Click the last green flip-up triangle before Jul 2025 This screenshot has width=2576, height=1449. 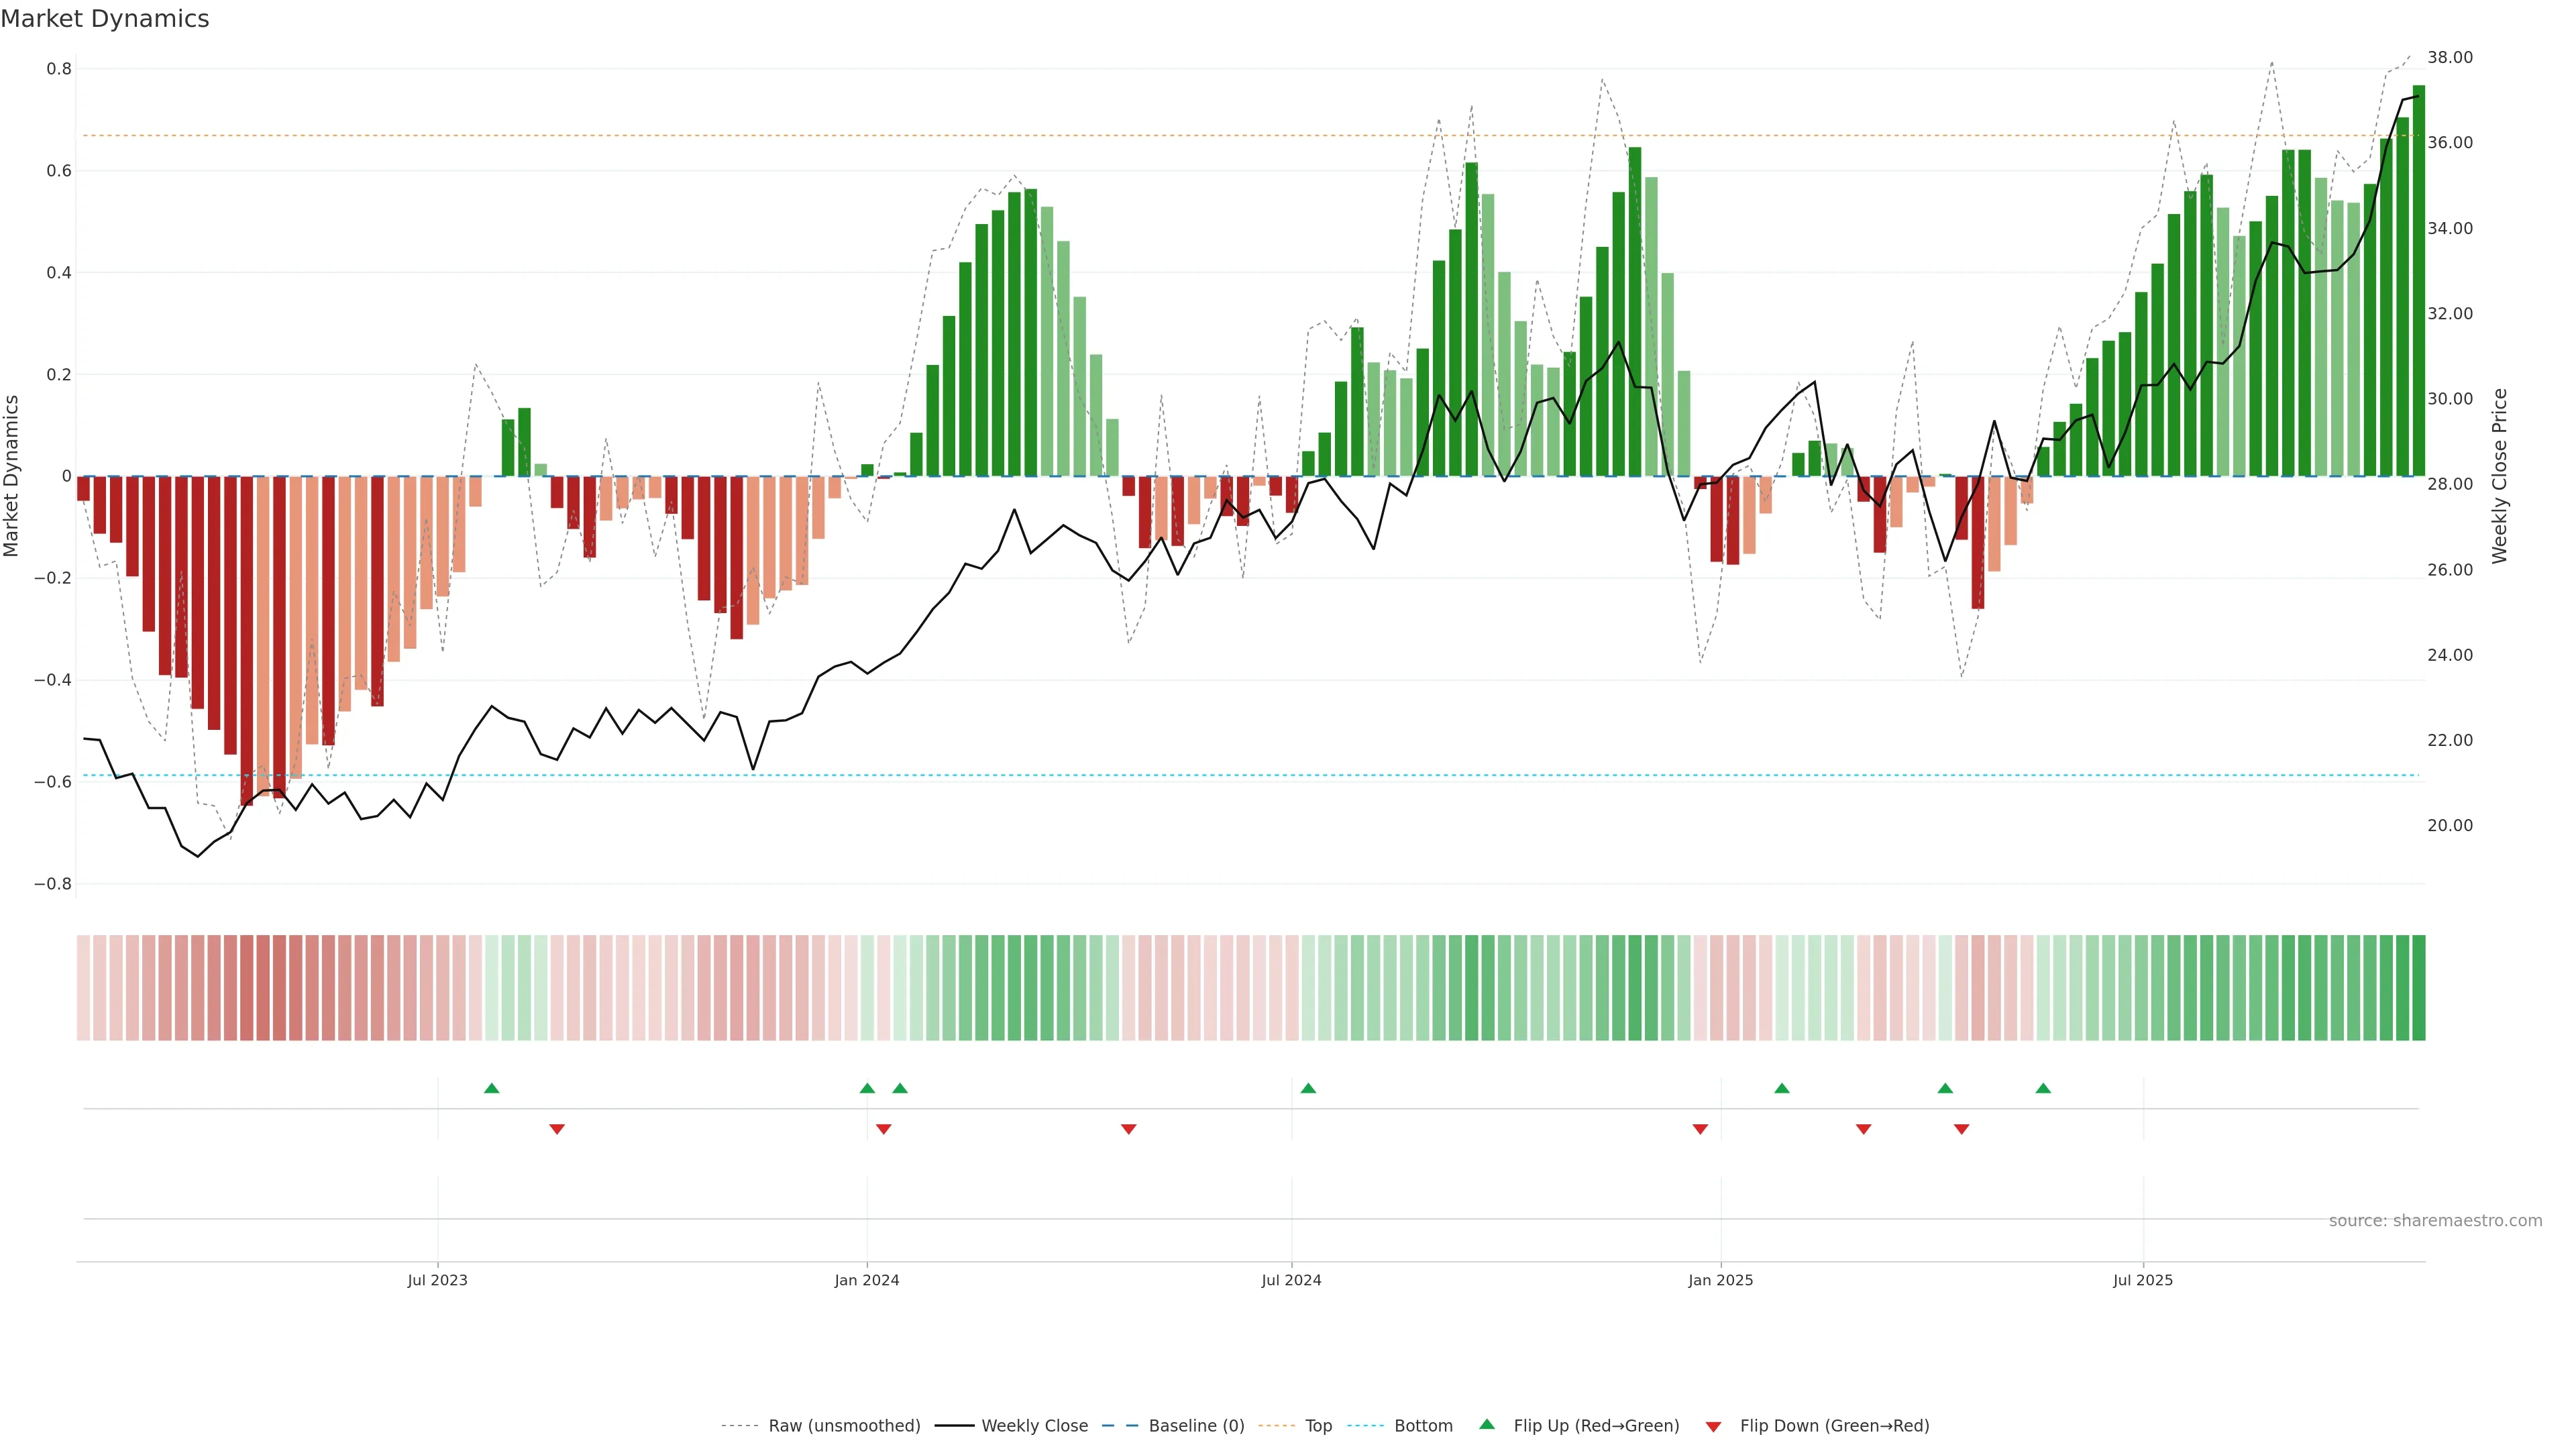[2043, 1088]
